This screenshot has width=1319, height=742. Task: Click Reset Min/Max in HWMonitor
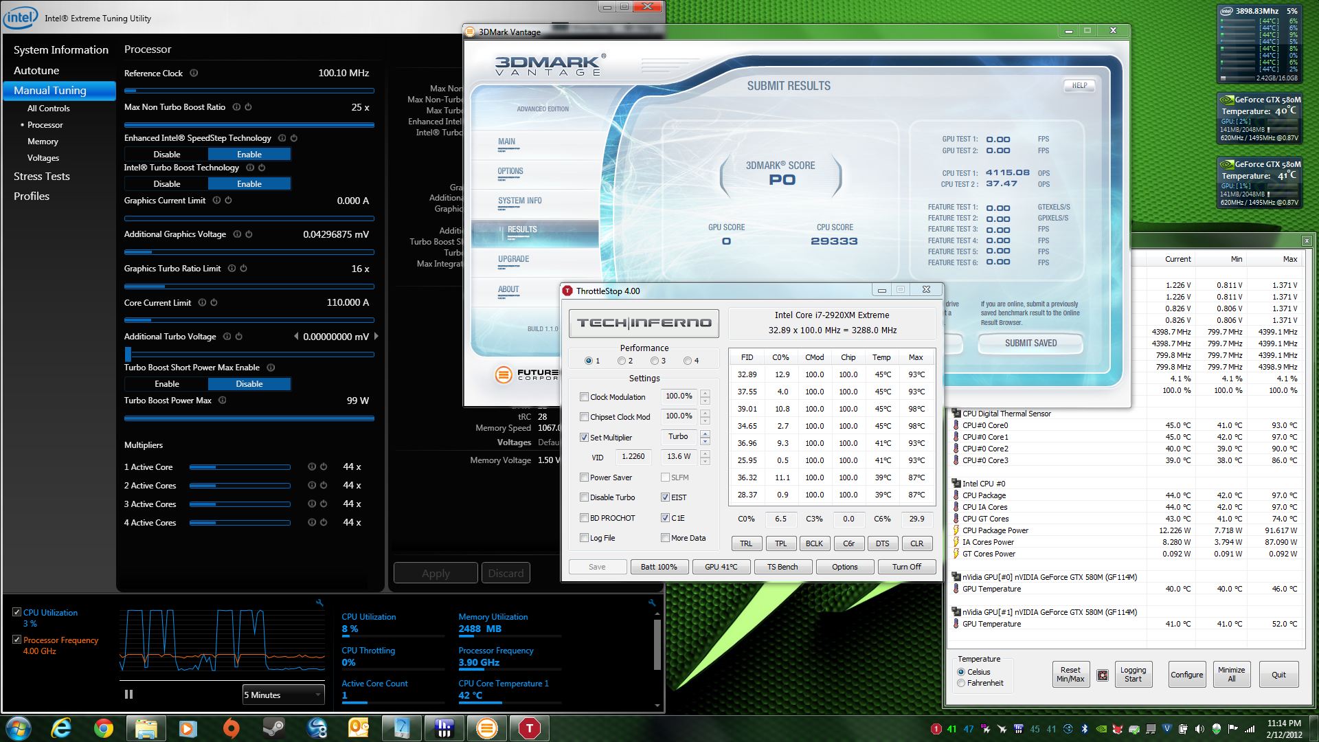(1070, 674)
